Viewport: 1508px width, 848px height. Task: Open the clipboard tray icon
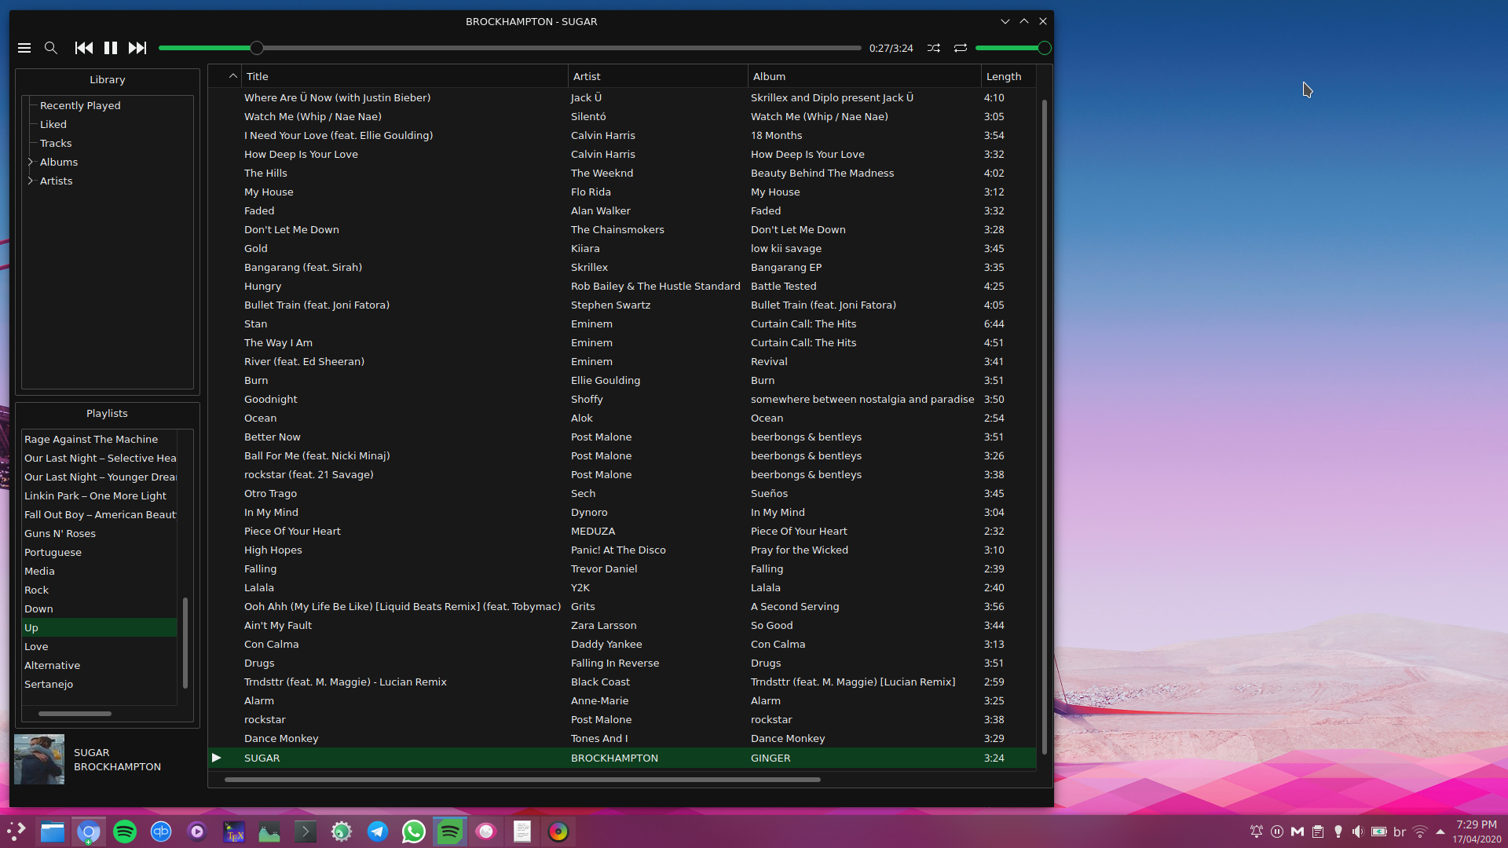coord(1318,832)
